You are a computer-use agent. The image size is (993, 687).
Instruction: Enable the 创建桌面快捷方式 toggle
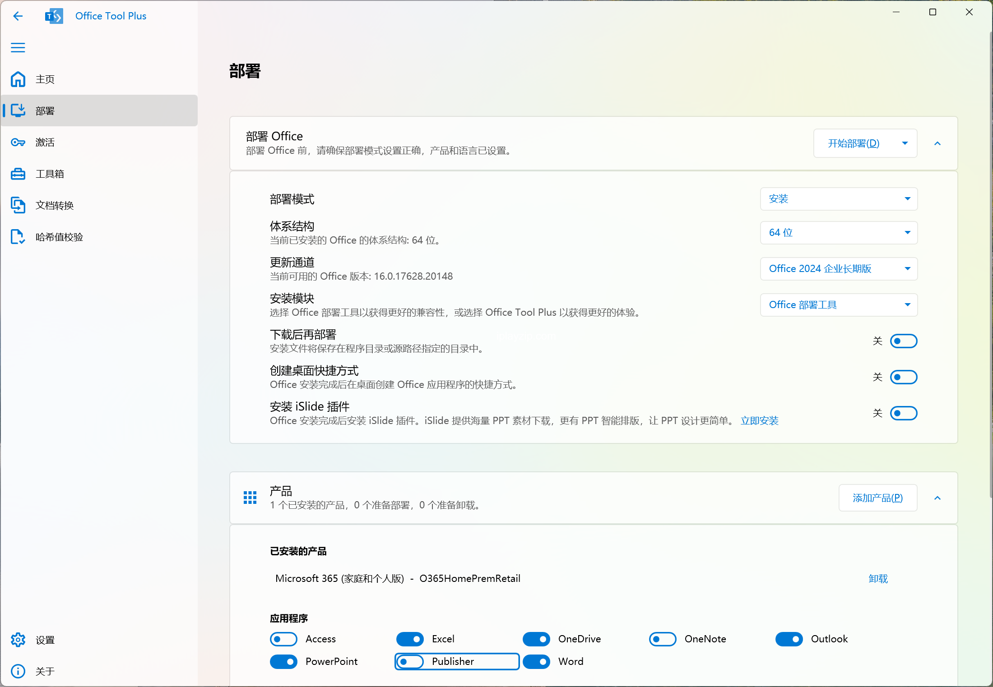pyautogui.click(x=904, y=376)
